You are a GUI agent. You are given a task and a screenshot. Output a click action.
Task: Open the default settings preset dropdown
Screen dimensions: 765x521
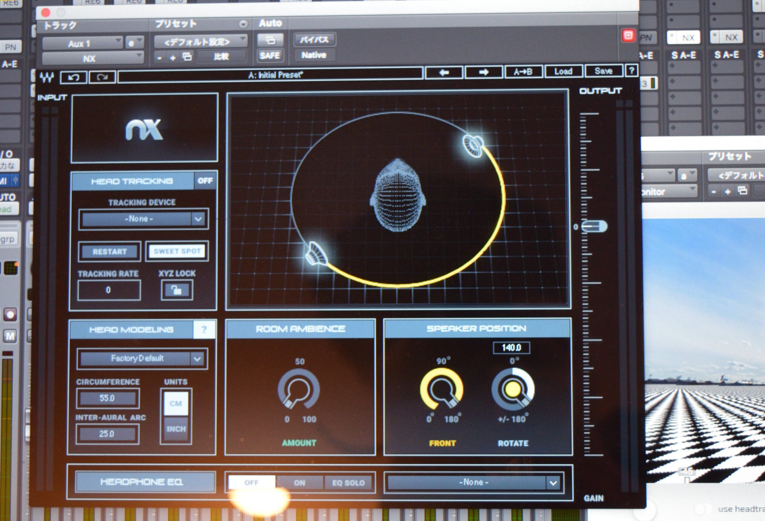coord(200,41)
